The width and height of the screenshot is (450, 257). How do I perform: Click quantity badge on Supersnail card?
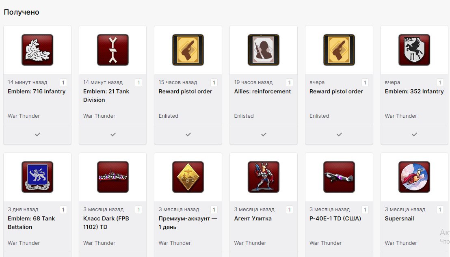pyautogui.click(x=440, y=209)
